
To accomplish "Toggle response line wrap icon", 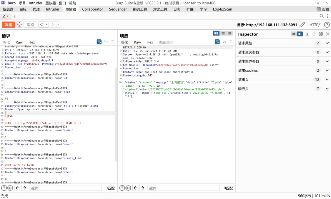I will coord(217,42).
